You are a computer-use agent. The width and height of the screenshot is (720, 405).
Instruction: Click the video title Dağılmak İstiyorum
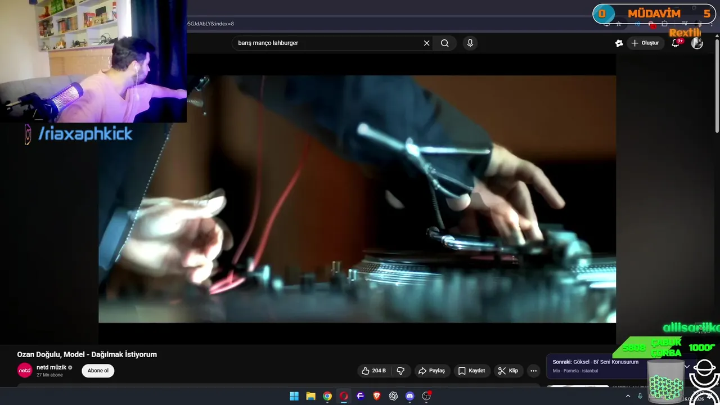[x=87, y=354]
